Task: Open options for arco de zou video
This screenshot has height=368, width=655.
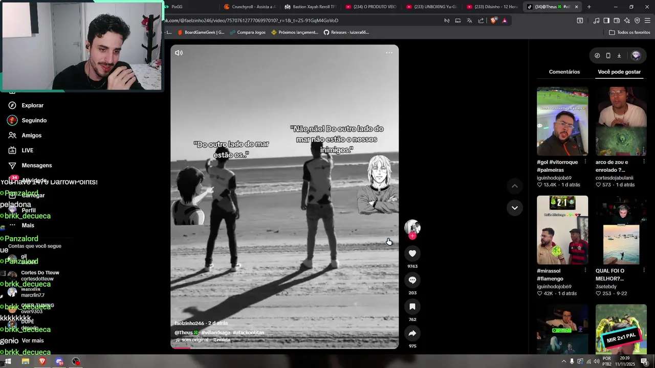Action: click(x=643, y=162)
